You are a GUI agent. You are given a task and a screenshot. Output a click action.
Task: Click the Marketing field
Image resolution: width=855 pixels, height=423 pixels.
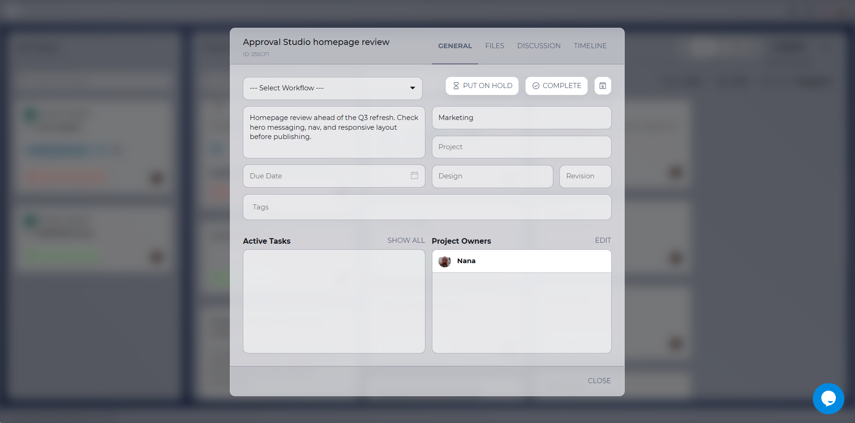click(522, 118)
